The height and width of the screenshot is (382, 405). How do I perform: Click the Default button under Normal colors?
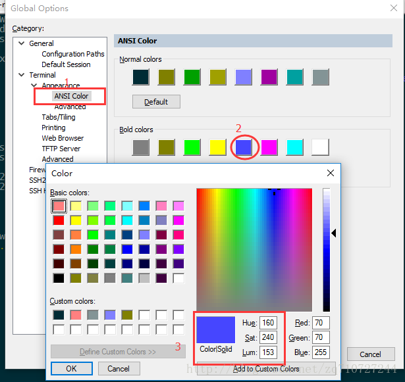point(156,102)
